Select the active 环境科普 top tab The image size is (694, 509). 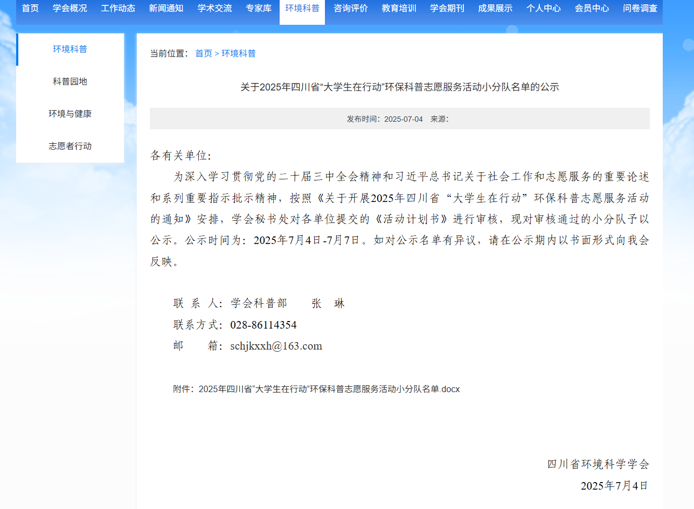click(x=302, y=9)
